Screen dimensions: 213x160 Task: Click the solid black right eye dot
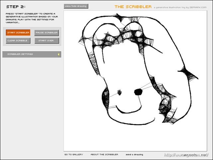tap(138, 92)
